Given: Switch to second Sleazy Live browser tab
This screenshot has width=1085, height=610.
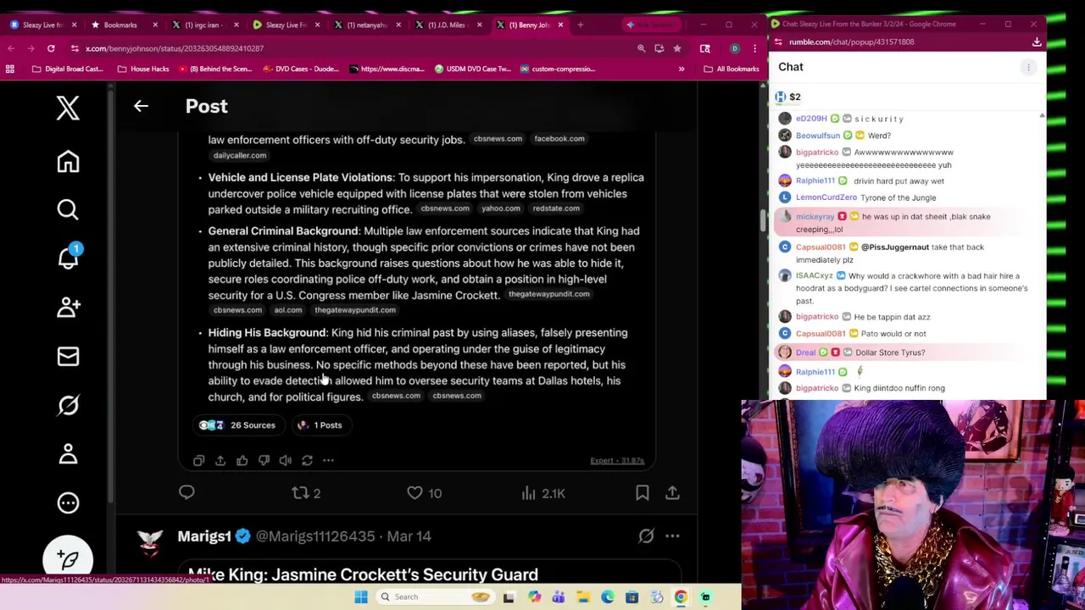Looking at the screenshot, I should point(286,25).
